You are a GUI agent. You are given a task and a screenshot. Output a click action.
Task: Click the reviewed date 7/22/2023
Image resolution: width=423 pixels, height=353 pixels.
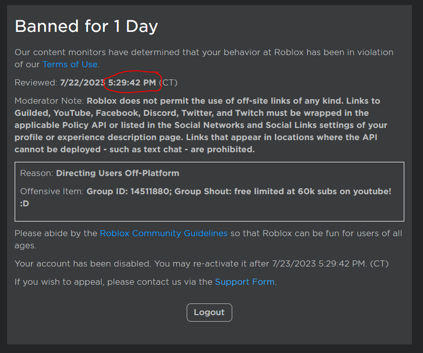82,82
